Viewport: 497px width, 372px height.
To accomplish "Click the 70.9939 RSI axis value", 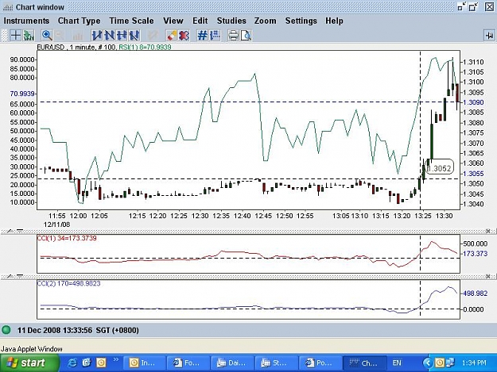I will pos(22,94).
